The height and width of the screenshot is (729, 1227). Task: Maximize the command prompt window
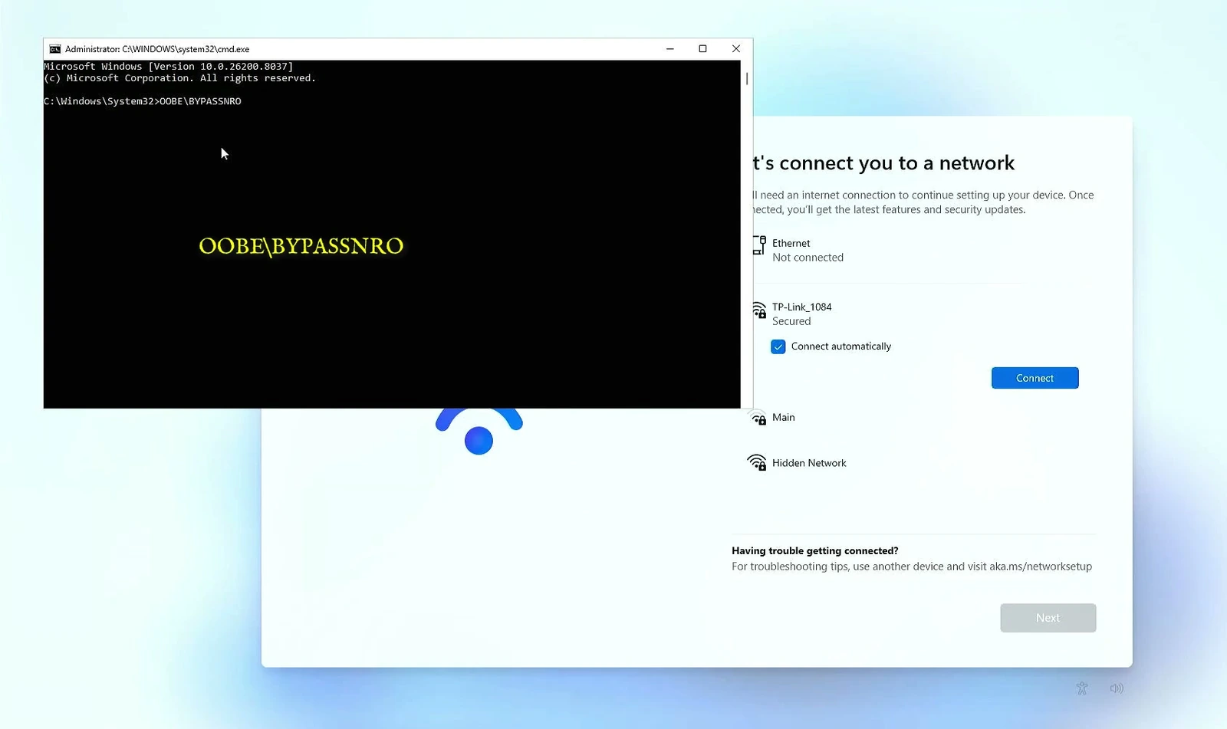click(x=702, y=49)
